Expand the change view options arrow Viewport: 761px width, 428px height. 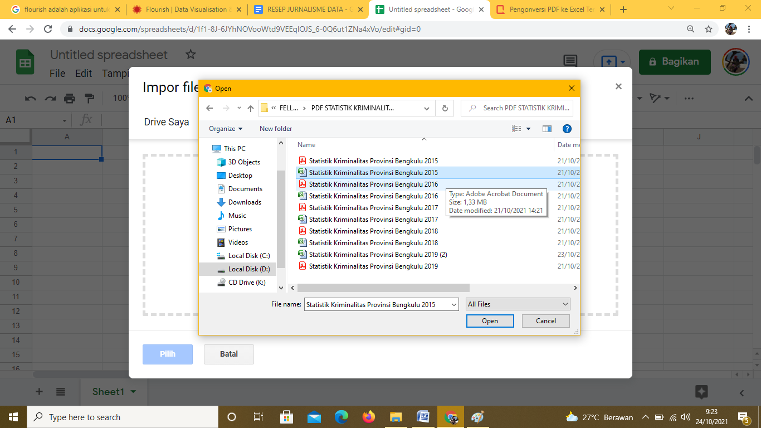point(528,129)
